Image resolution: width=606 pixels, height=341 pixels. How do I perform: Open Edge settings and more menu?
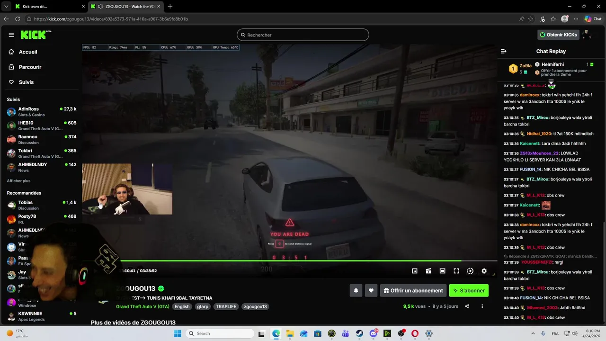point(576,19)
